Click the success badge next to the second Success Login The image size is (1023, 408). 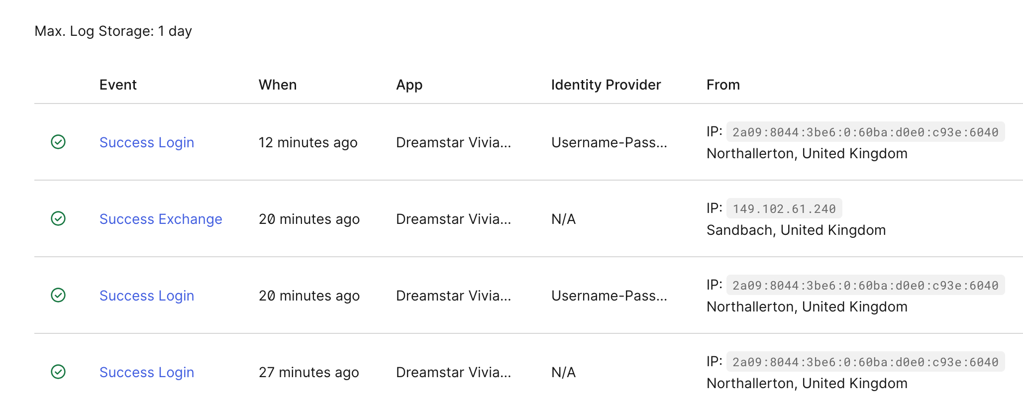point(58,296)
